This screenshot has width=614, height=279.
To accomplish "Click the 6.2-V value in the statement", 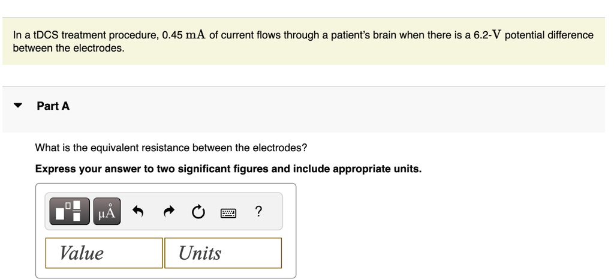I will (488, 35).
